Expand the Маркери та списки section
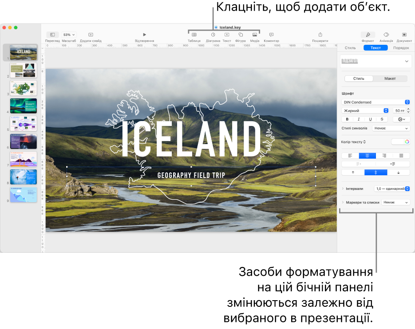Screen dimensions: 415x329 pos(343,202)
